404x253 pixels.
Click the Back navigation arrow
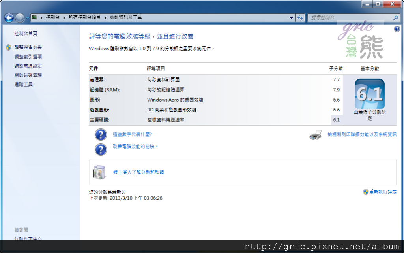click(x=9, y=18)
